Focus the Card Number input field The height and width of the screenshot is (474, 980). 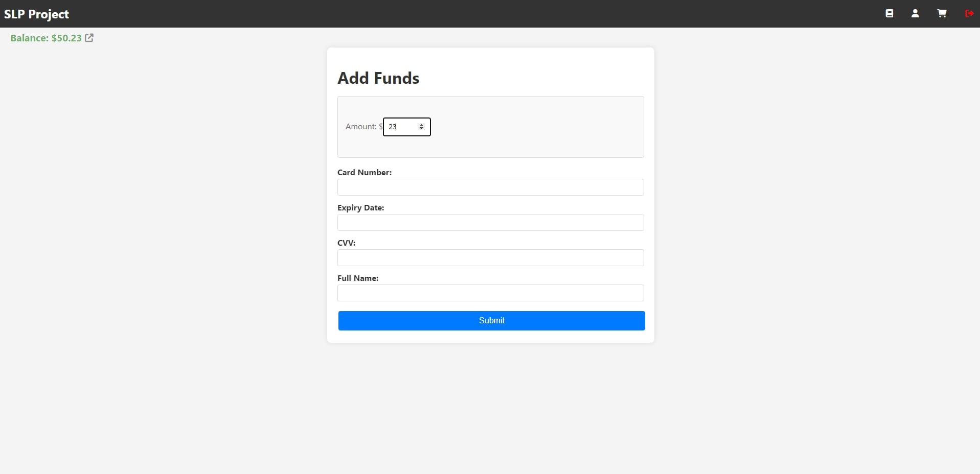tap(490, 187)
